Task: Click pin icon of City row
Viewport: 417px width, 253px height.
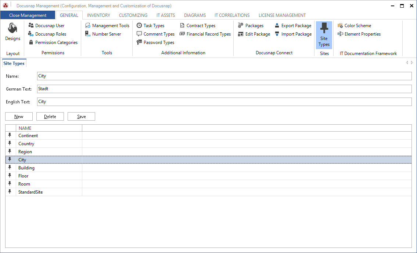Action: [10, 159]
